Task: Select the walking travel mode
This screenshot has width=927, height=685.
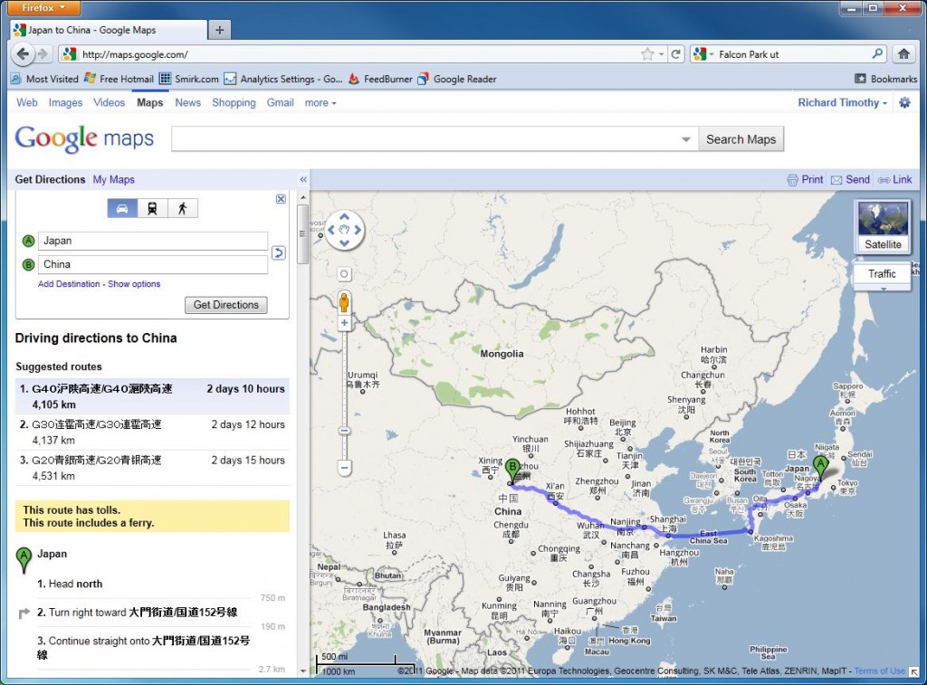Action: (183, 209)
